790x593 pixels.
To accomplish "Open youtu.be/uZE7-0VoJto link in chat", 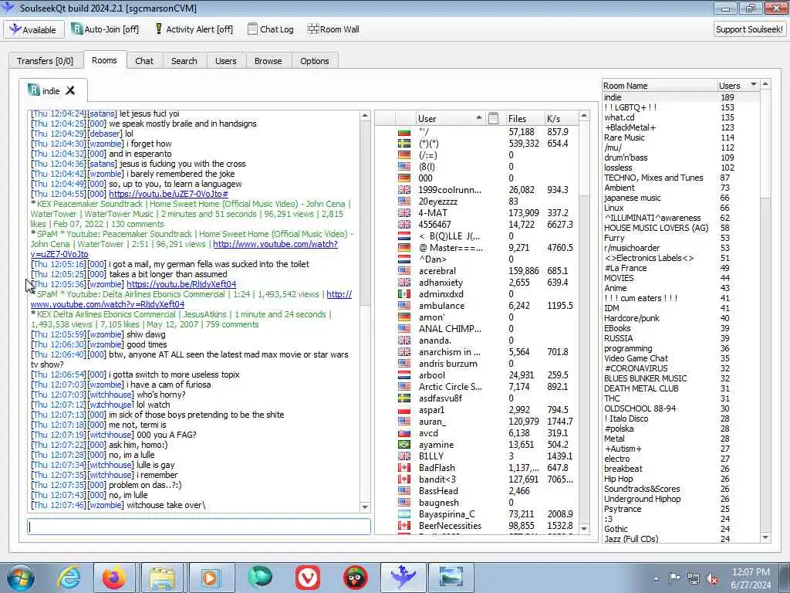I will point(168,194).
